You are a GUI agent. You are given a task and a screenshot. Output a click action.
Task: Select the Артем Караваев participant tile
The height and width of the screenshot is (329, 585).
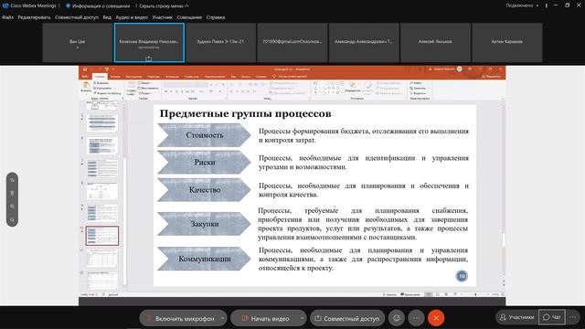[506, 43]
